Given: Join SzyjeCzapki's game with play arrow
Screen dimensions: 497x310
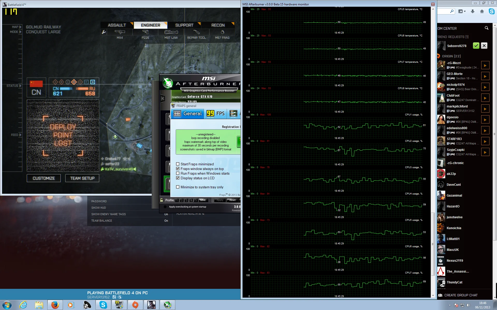Looking at the screenshot, I should tap(485, 152).
